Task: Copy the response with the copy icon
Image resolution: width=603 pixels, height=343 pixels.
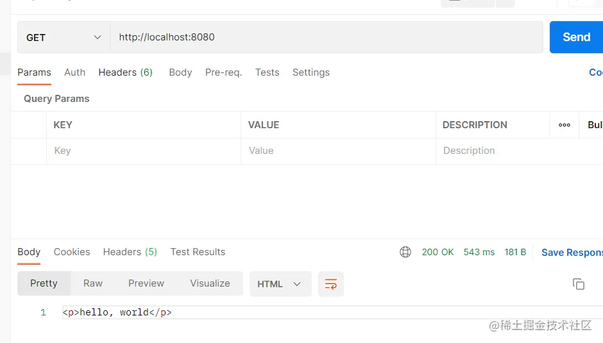Action: coord(579,284)
